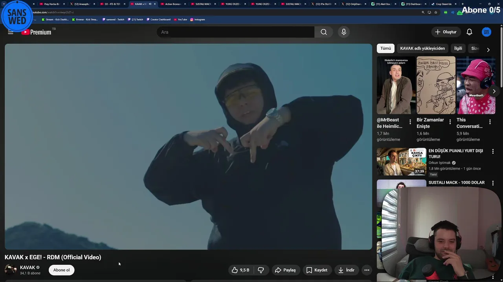Image resolution: width=503 pixels, height=282 pixels.
Task: Open 'sanswed - Twitch' bookmark
Action: pos(113,19)
